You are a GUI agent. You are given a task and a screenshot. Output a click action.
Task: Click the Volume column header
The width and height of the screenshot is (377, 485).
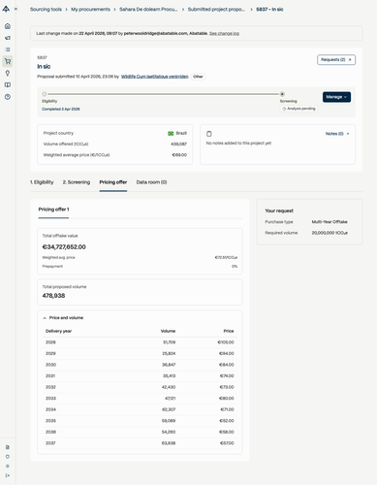[x=168, y=331]
